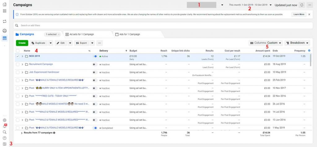
Task: Enable the Job: Experienced Hairdresser campaign switch
Action: 95,72
